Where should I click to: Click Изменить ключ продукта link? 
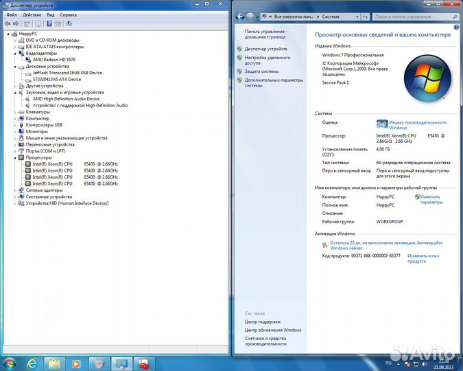point(423,258)
